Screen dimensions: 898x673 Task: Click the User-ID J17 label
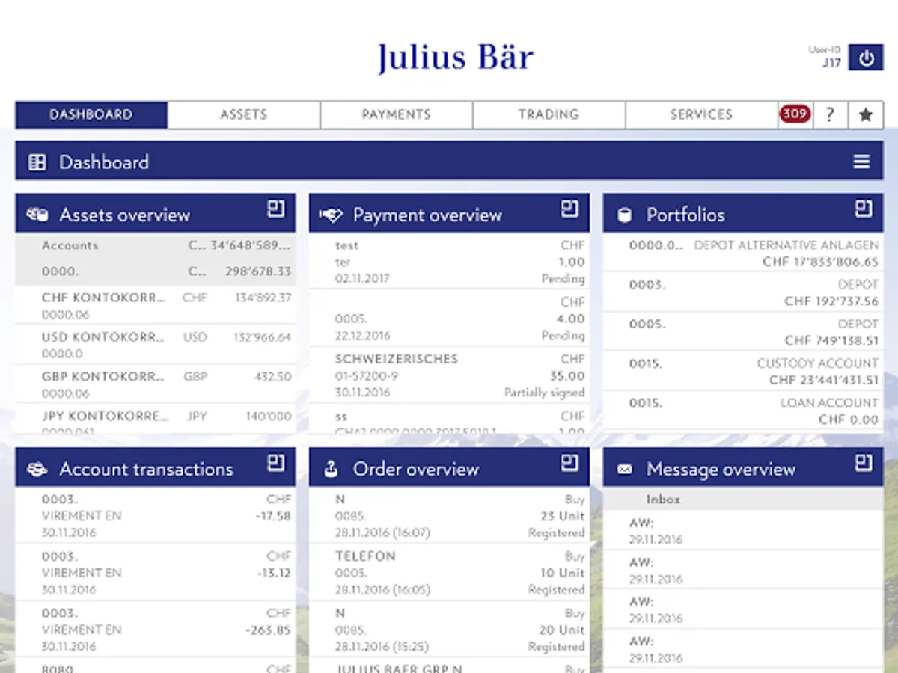point(825,57)
